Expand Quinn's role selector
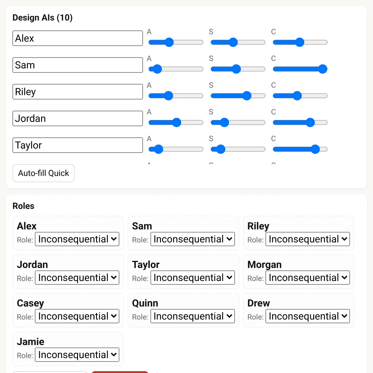 tap(192, 316)
